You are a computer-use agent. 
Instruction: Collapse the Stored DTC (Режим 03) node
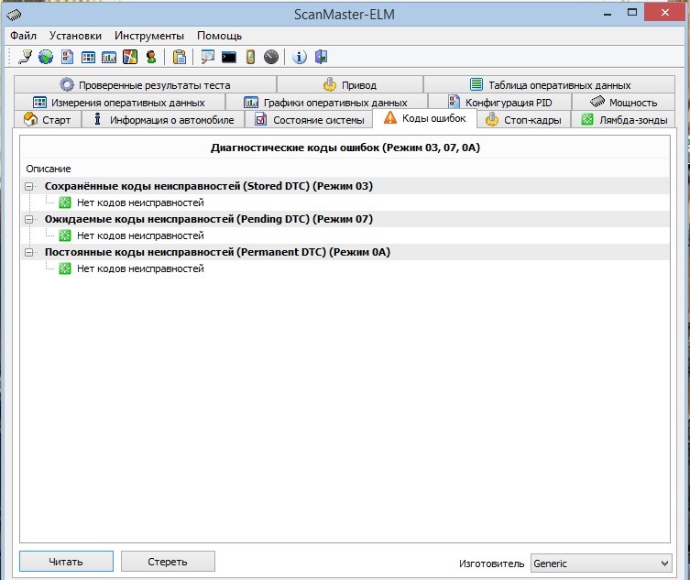coord(29,186)
